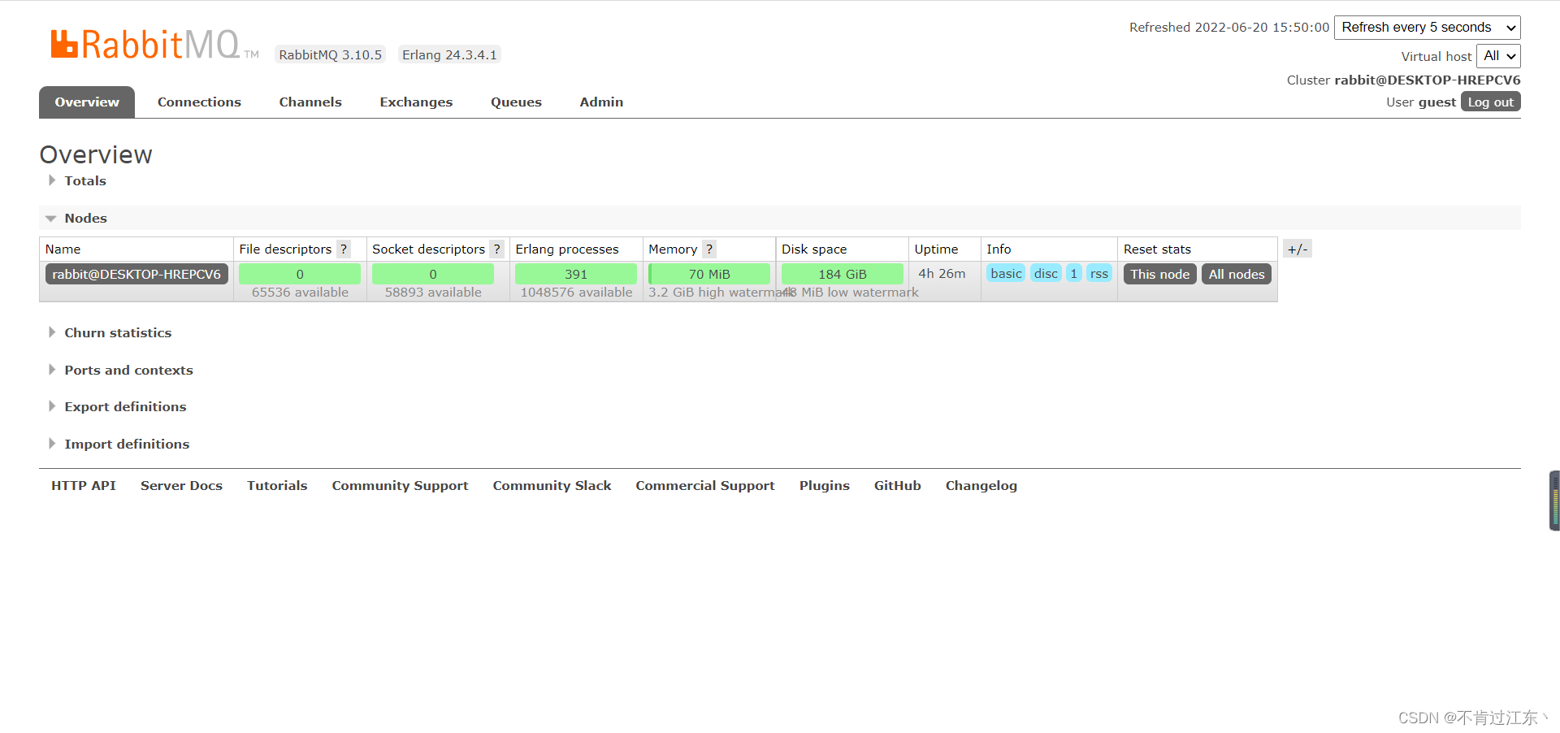Click the Socket descriptors usage bar
Viewport: 1560px width, 733px height.
pos(433,274)
